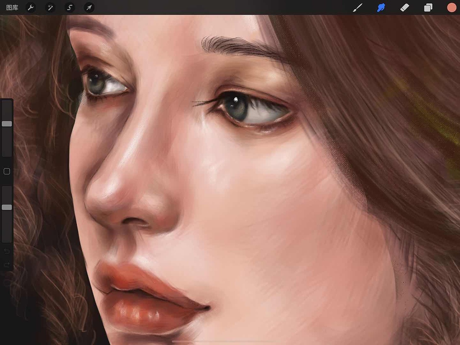
Task: Open the active color picker
Action: pyautogui.click(x=452, y=8)
